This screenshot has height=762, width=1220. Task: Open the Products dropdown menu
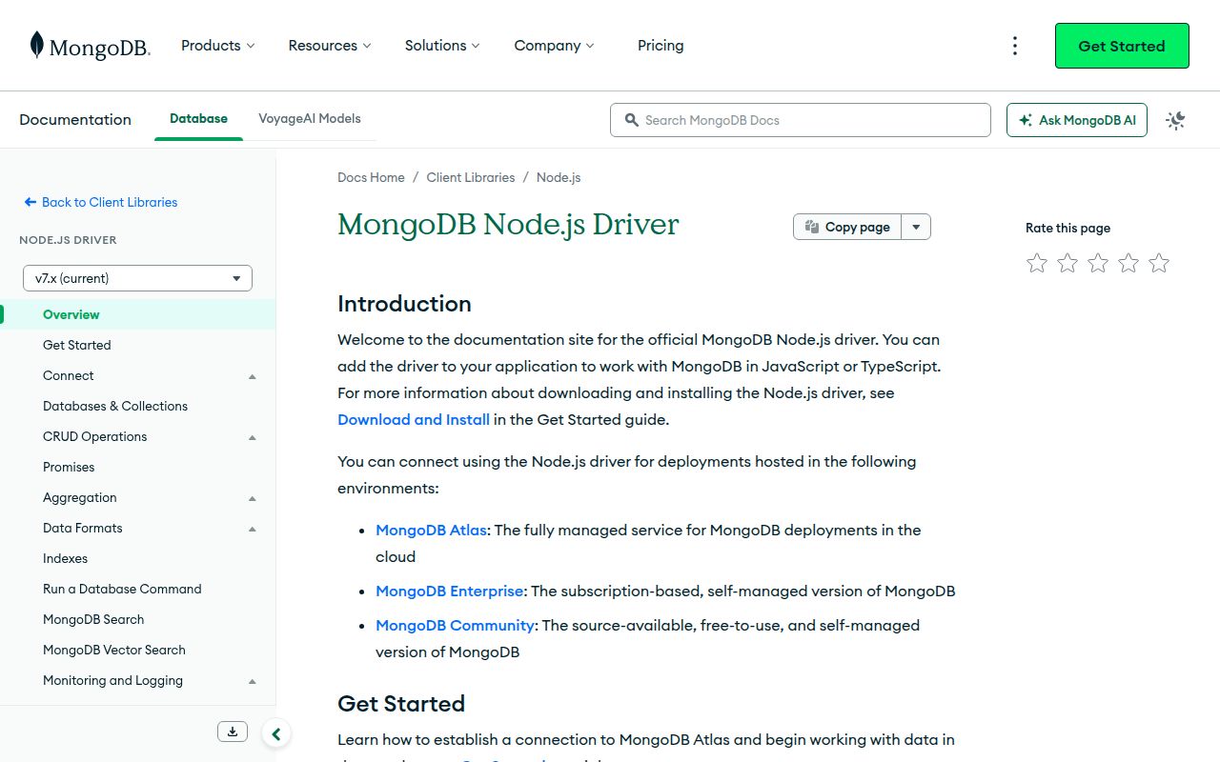(218, 46)
